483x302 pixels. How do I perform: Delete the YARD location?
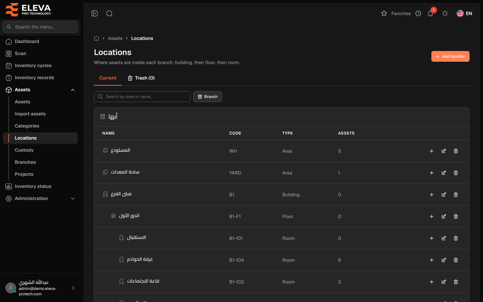(x=456, y=173)
